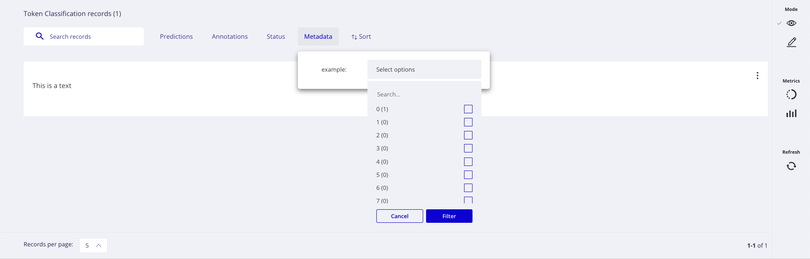Open the Status filter tab
Viewport: 810px width, 259px height.
pos(275,36)
